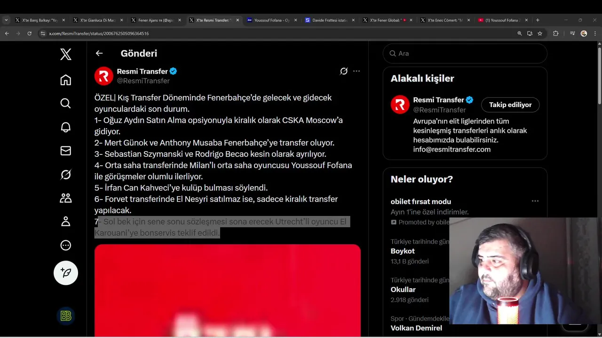Click the site info icon before the URL
602x338 pixels.
[x=43, y=33]
